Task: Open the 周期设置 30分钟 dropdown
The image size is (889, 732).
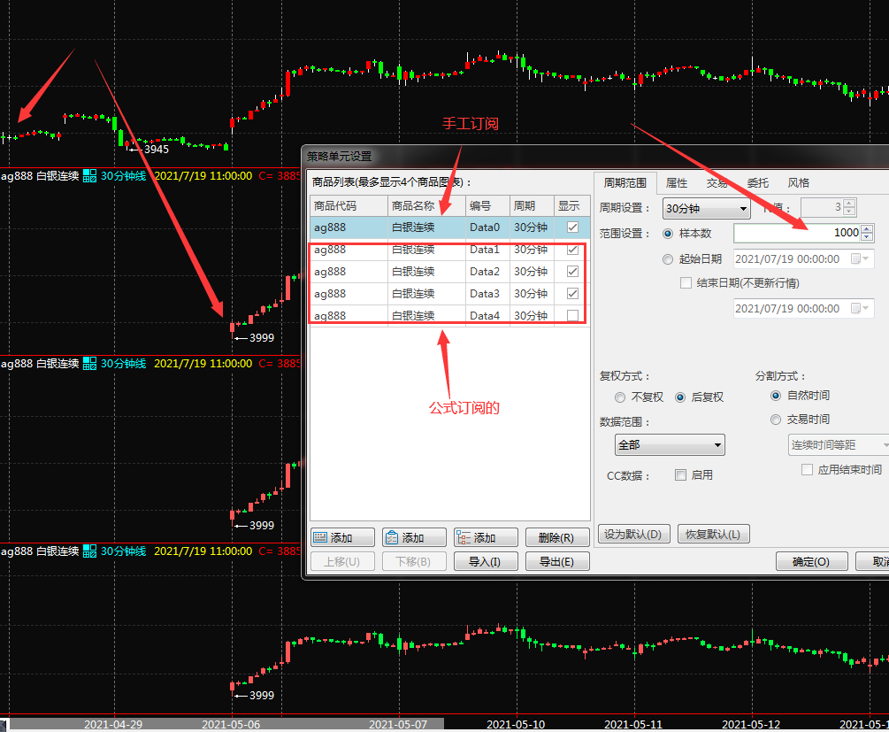Action: point(707,209)
